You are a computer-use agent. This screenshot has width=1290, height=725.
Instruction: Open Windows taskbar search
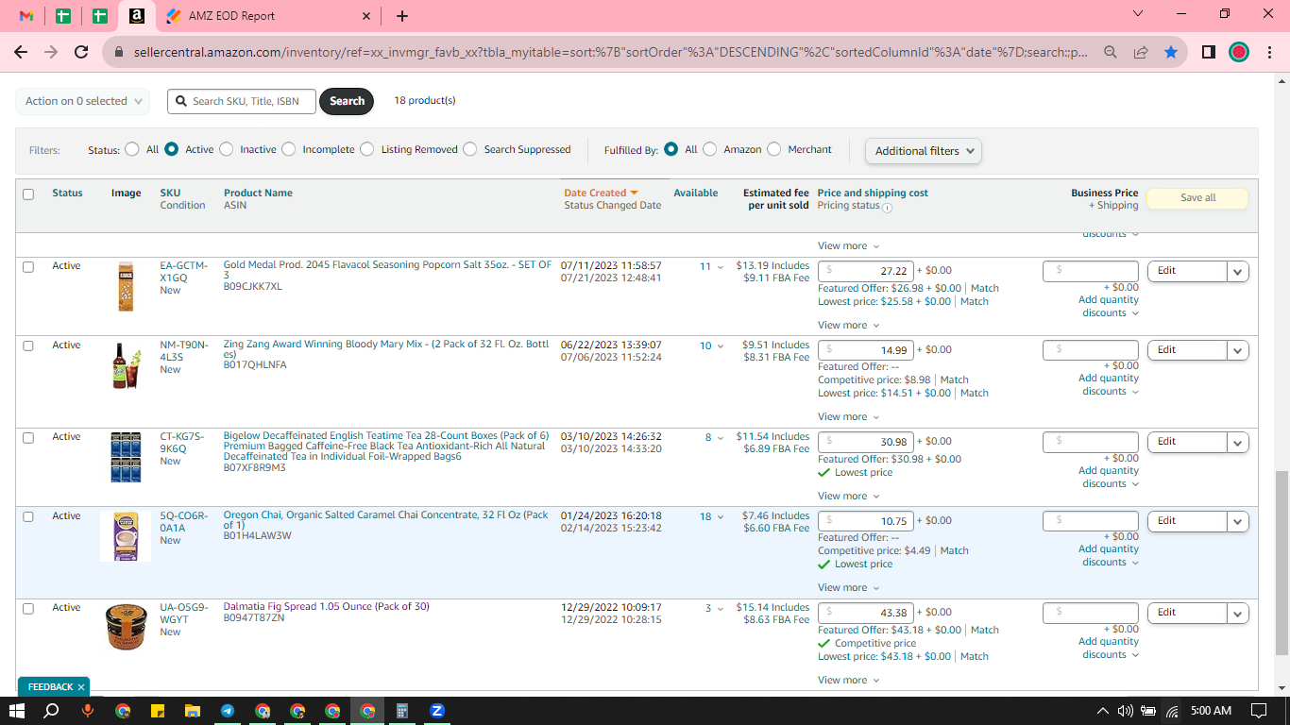pyautogui.click(x=52, y=711)
